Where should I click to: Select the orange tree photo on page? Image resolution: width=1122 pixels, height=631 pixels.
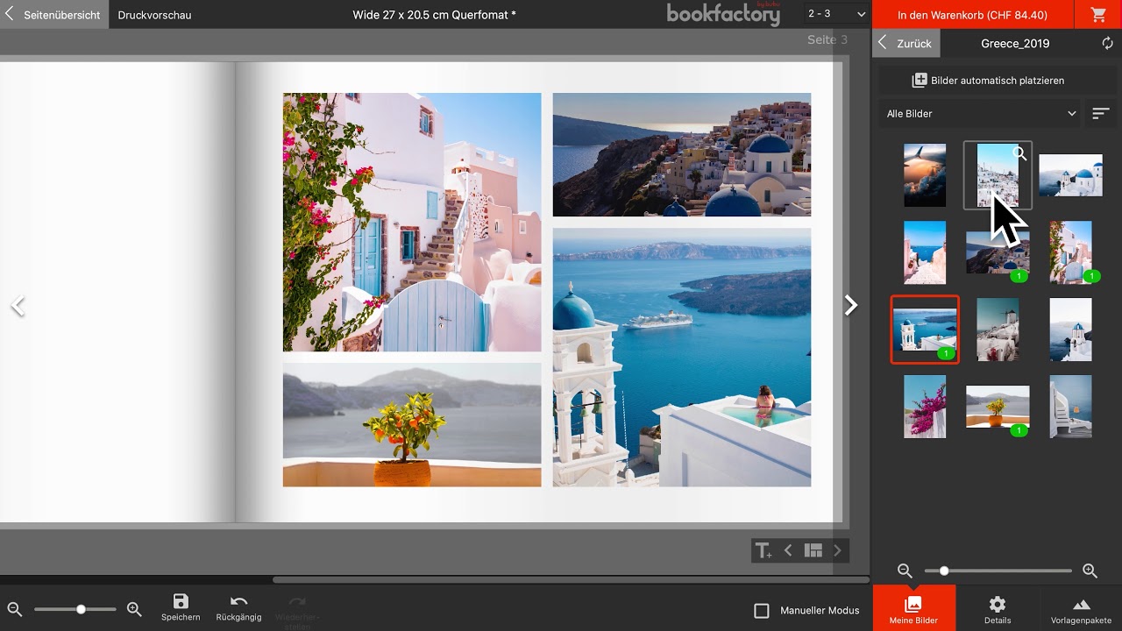pos(412,425)
